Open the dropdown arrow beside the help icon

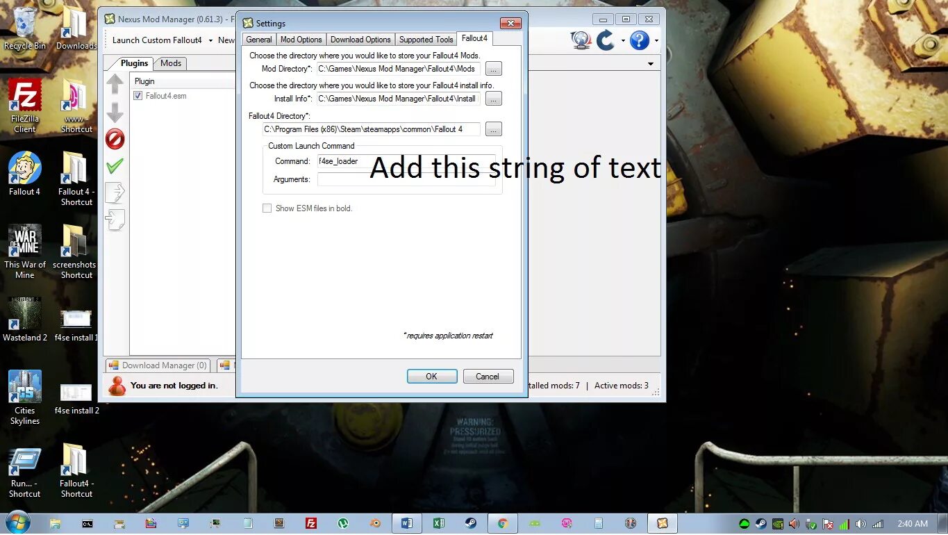coord(656,41)
